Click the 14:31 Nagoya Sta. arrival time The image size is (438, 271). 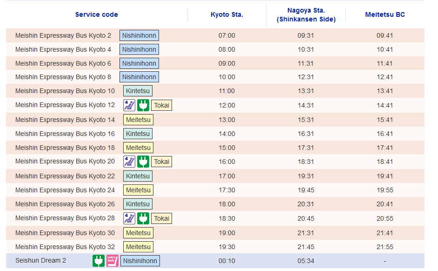click(306, 105)
